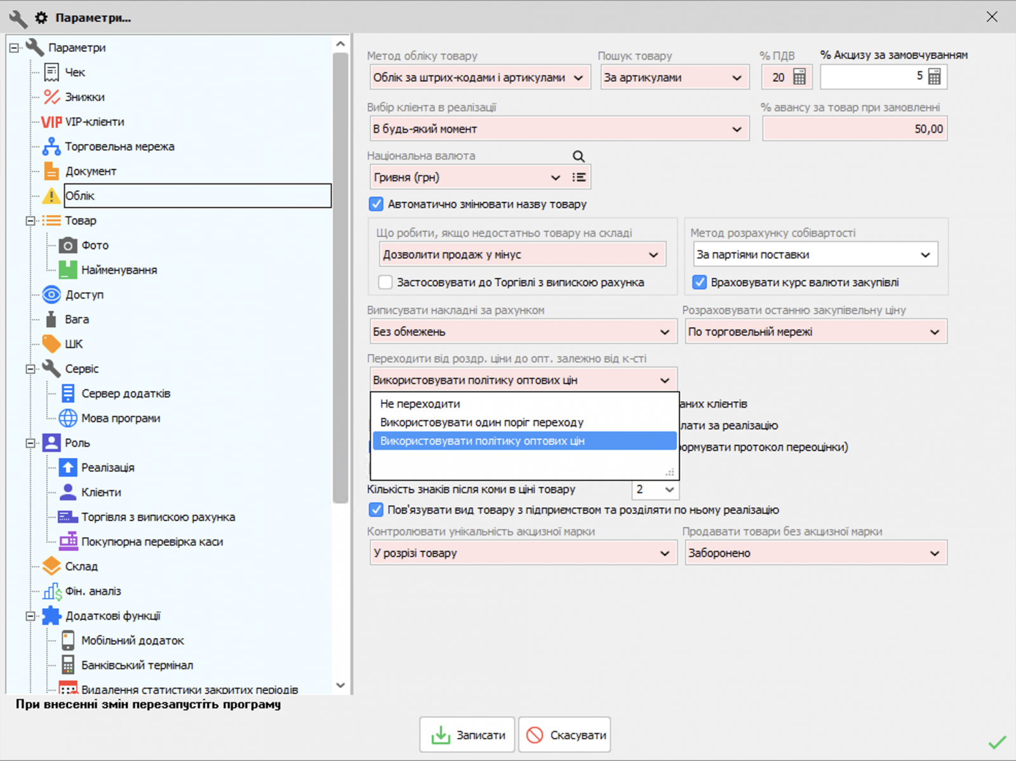Click the Записати button
Screen dimensions: 1016x761
(467, 734)
